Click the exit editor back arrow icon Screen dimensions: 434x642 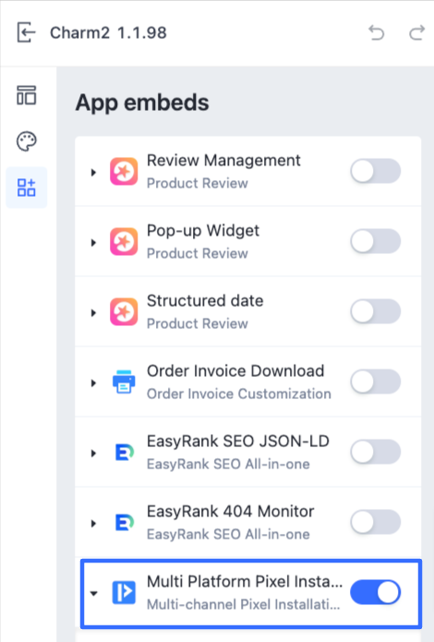tap(26, 32)
